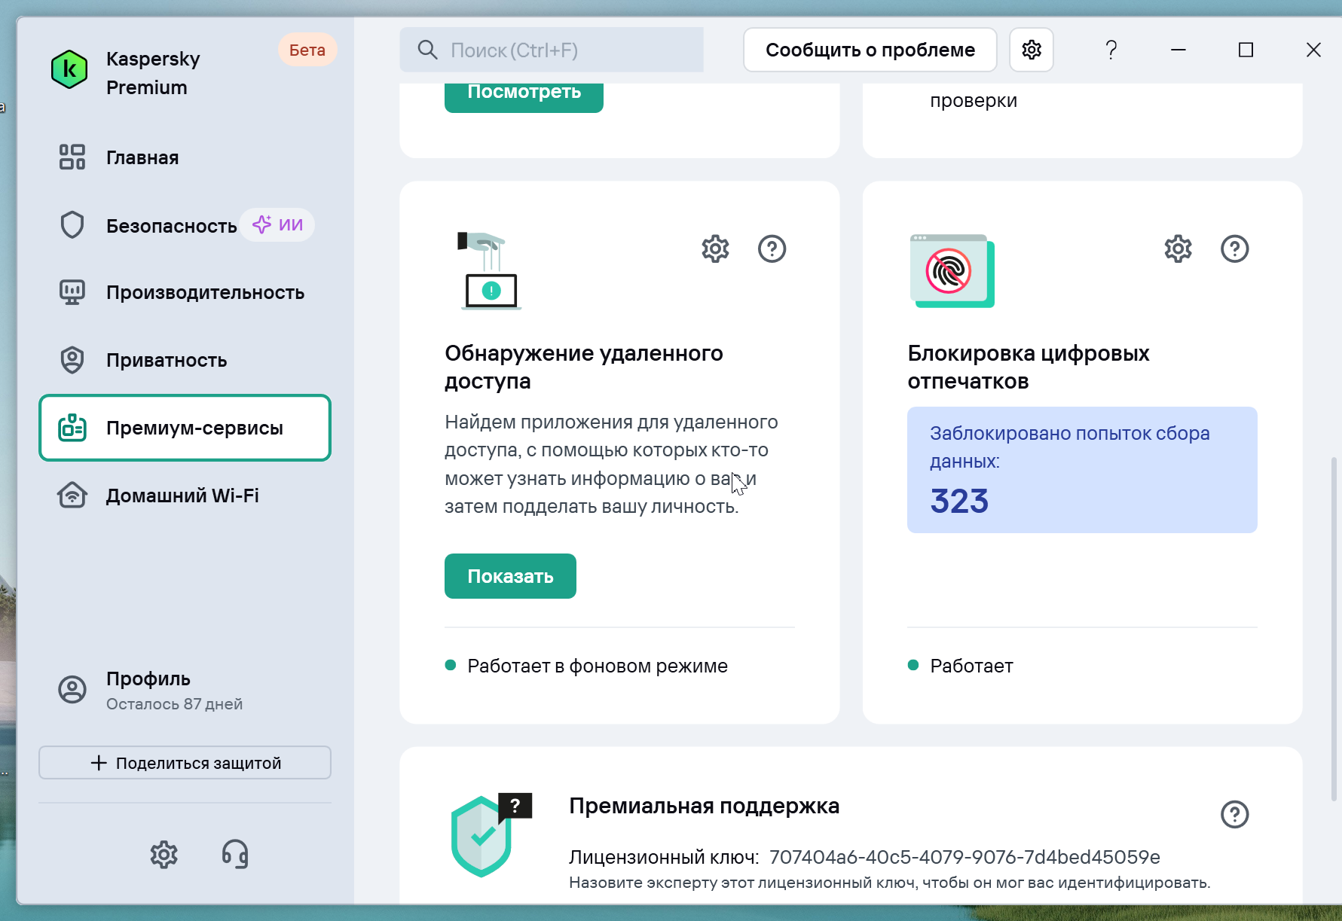Click the ИИ sparkle badge
This screenshot has height=921, width=1342.
tap(277, 224)
